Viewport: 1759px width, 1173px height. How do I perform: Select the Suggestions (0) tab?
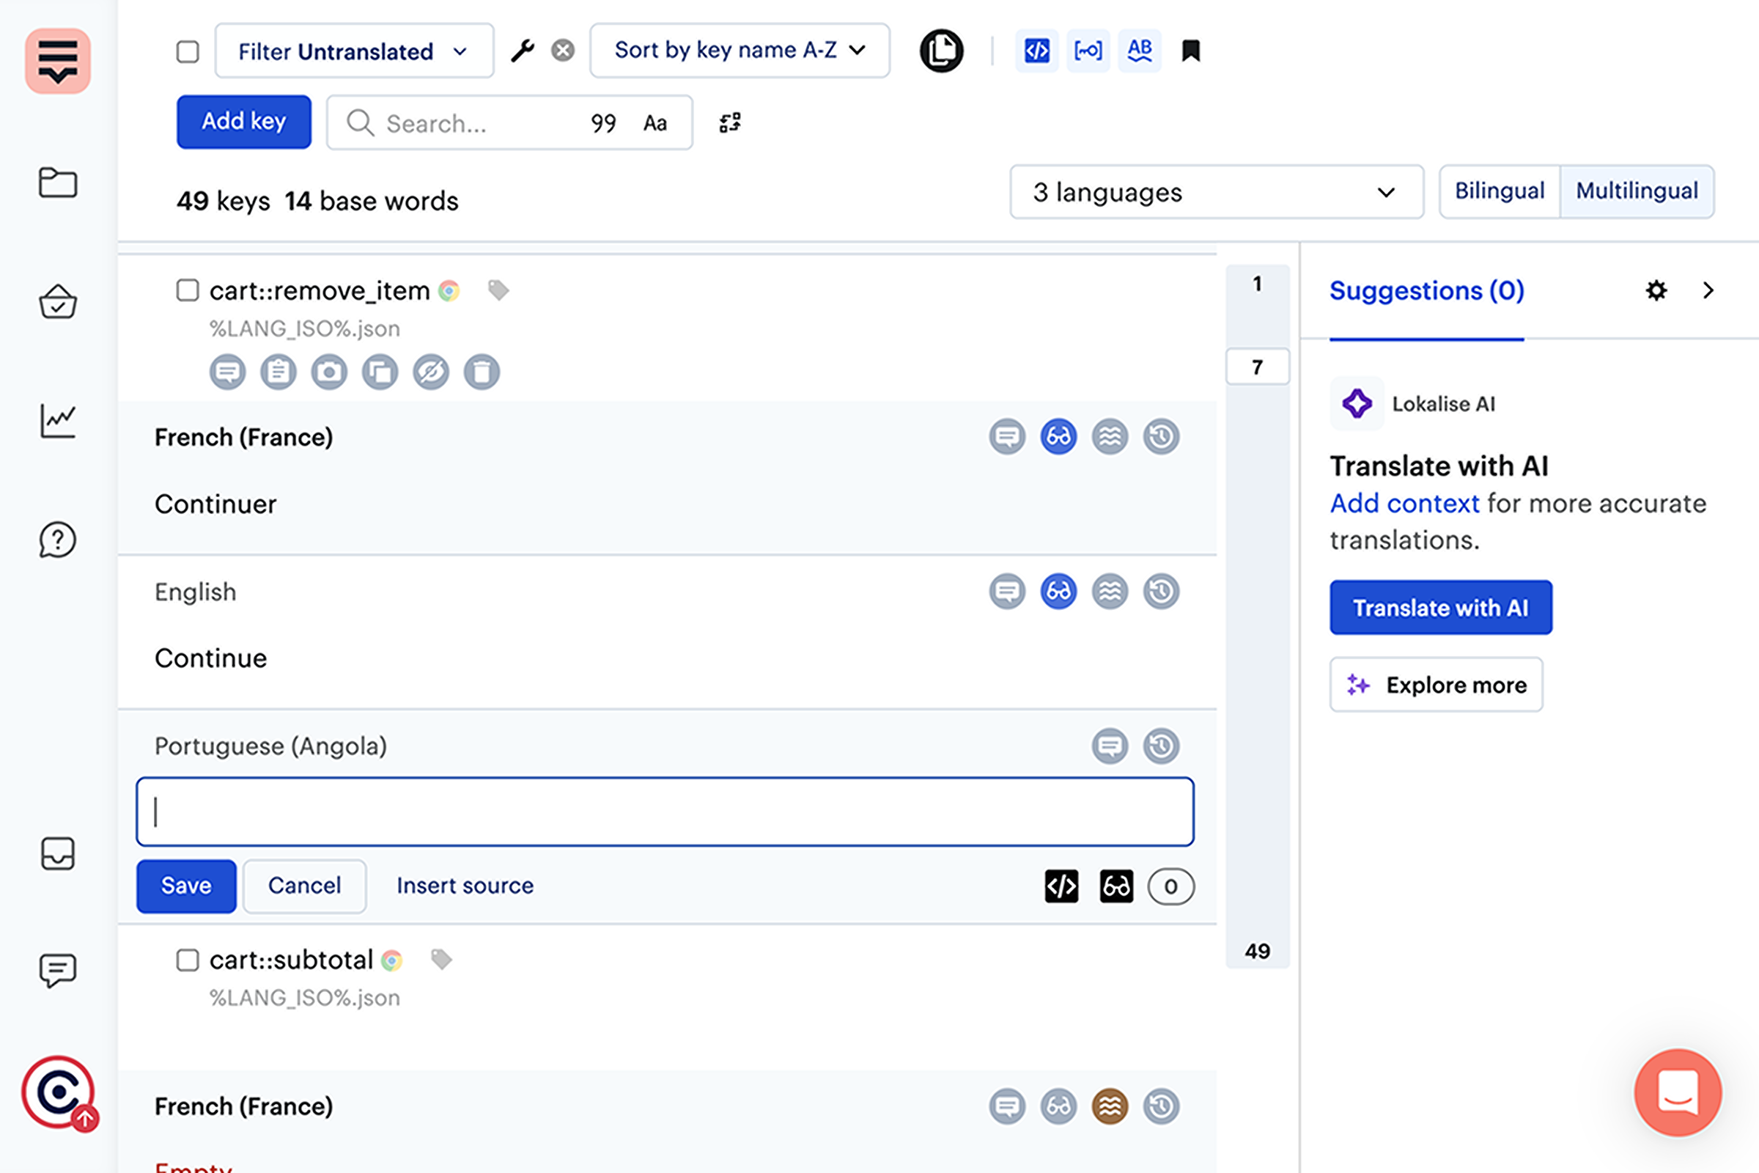coord(1426,290)
